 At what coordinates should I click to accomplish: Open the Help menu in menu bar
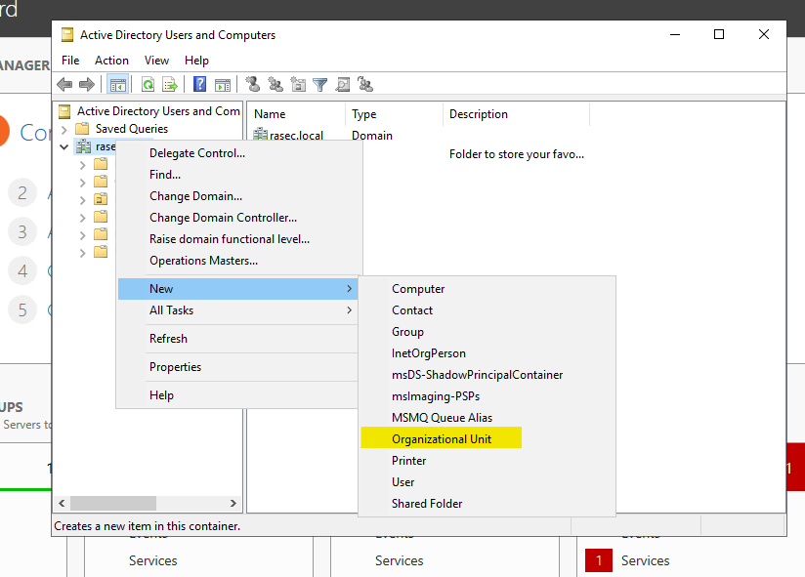(196, 61)
